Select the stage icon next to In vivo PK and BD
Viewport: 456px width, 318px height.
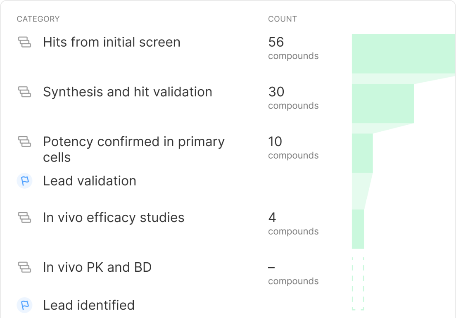click(24, 267)
